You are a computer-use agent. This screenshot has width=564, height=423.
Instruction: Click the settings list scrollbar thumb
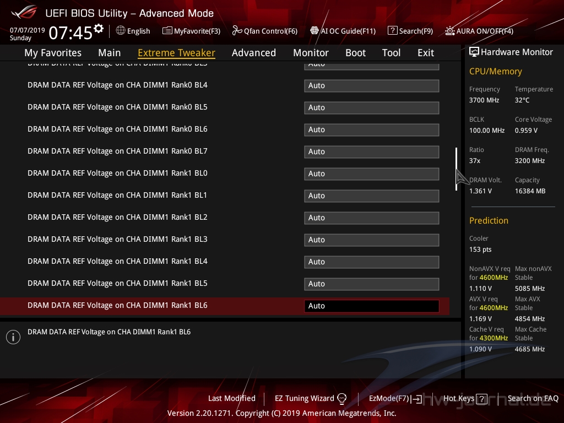(456, 169)
